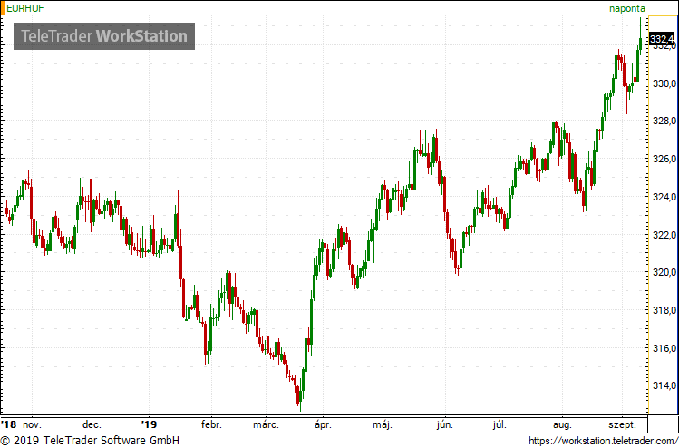
Task: Click the 318,0 price axis label
Action: [664, 310]
